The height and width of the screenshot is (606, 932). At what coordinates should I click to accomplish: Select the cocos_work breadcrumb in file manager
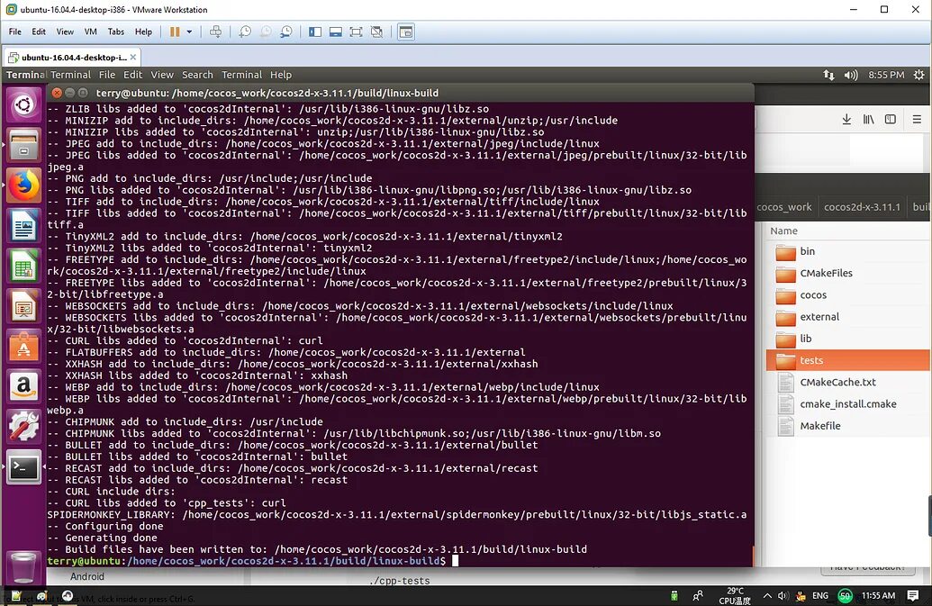click(784, 207)
